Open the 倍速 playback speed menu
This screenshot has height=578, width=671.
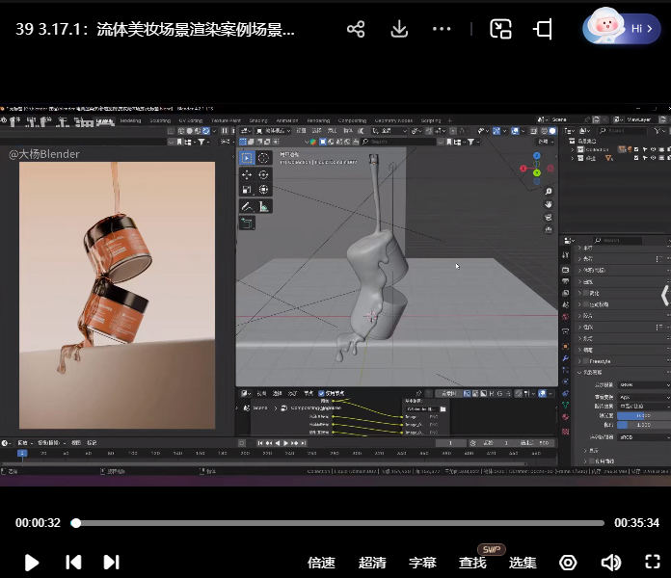point(321,563)
